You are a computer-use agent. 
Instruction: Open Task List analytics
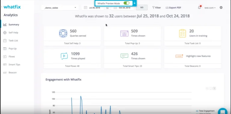click(x=13, y=41)
